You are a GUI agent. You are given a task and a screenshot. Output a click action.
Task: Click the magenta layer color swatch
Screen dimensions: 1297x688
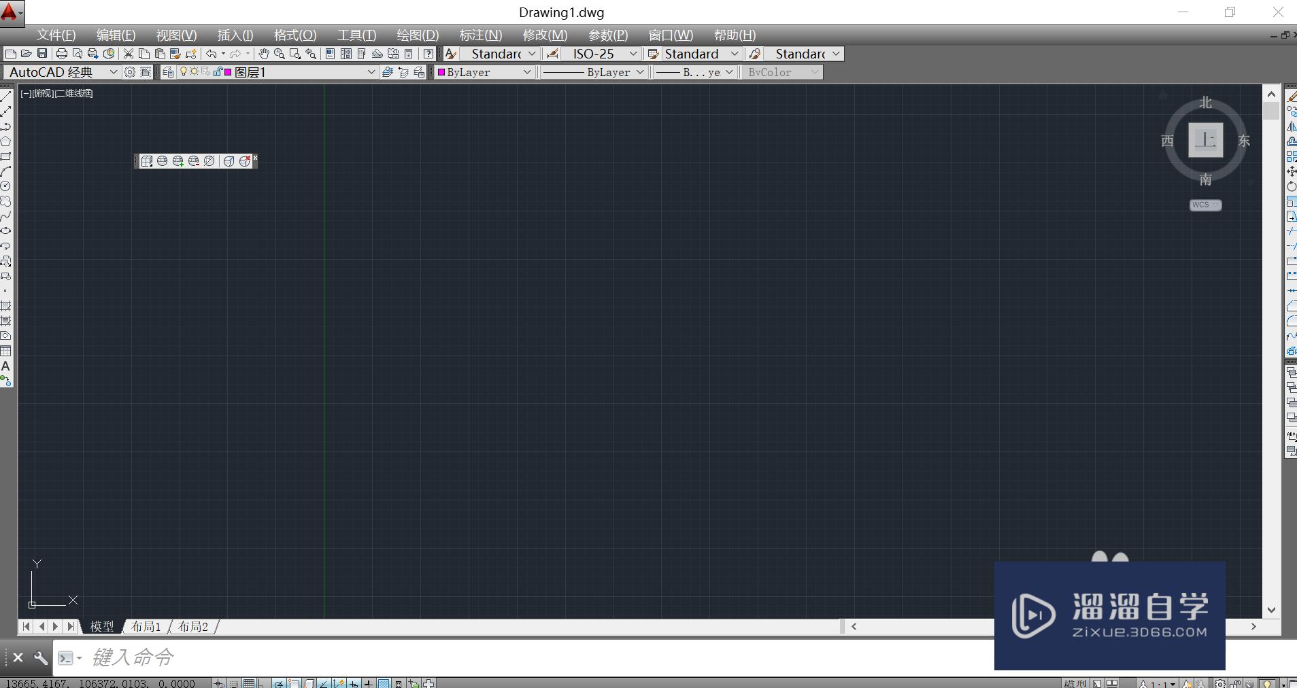(x=227, y=71)
